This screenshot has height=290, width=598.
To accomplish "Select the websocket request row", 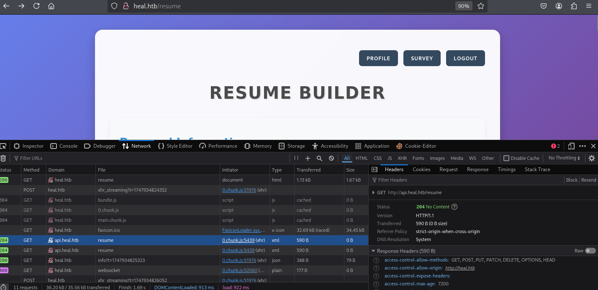I will click(x=184, y=270).
